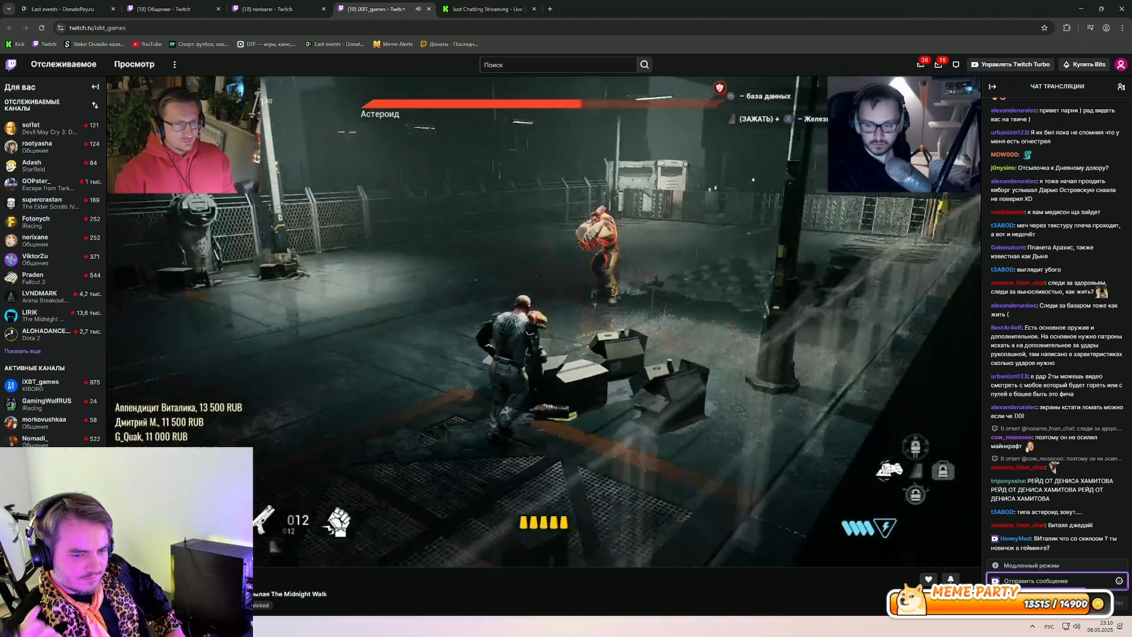Open the inbox with 36 badge
The image size is (1132, 637).
921,64
